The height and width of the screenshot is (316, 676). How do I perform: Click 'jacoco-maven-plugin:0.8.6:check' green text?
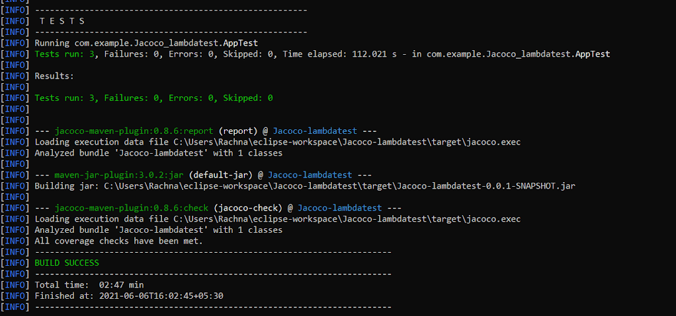[131, 208]
